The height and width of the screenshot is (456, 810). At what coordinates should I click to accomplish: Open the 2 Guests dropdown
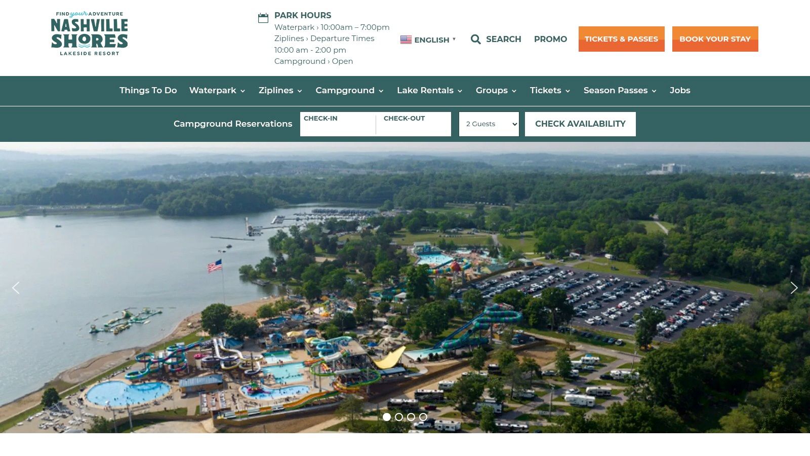click(489, 124)
